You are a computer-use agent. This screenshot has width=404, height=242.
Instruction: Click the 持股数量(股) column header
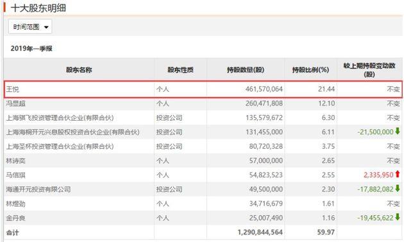click(246, 70)
